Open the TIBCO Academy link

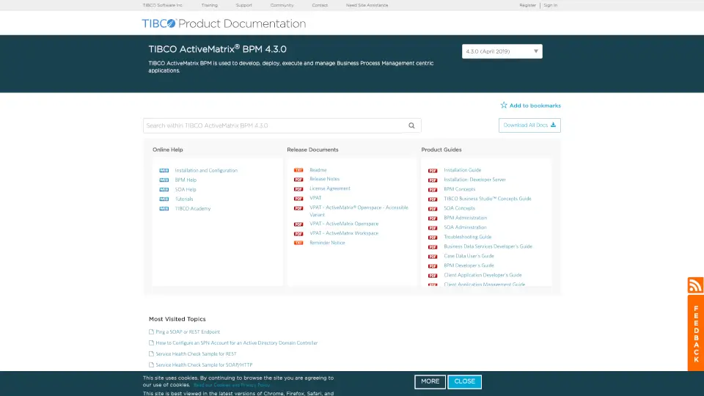[193, 209]
